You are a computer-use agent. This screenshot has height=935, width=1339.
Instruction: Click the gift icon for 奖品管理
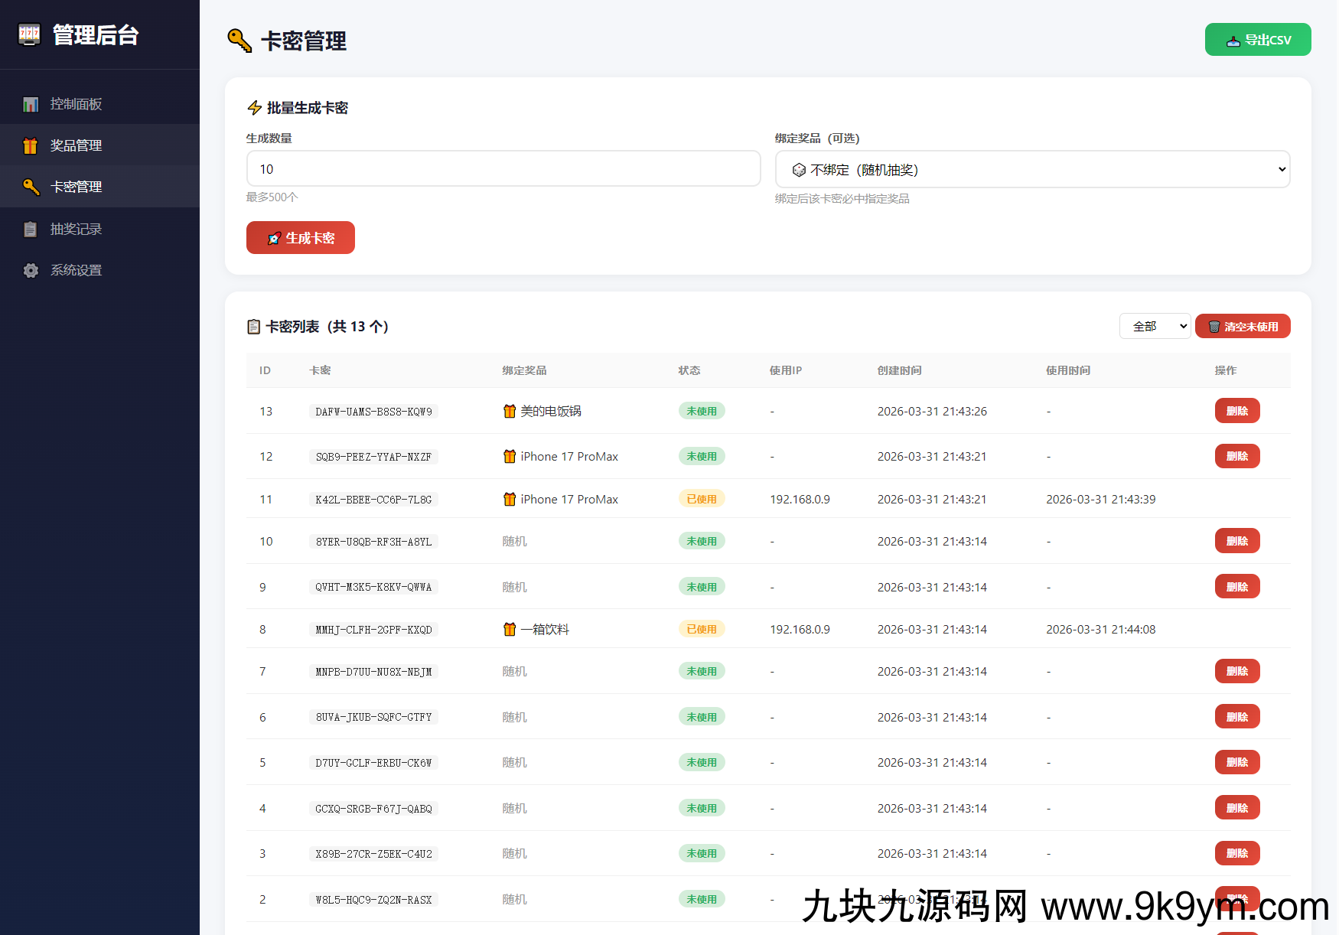(x=31, y=145)
